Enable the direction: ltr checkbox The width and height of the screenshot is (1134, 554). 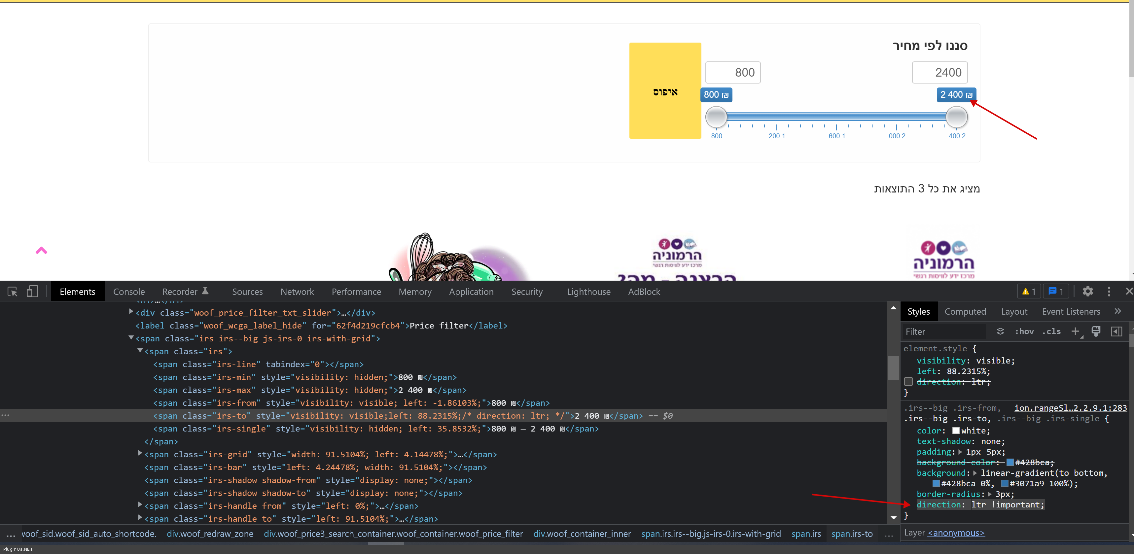pyautogui.click(x=908, y=382)
